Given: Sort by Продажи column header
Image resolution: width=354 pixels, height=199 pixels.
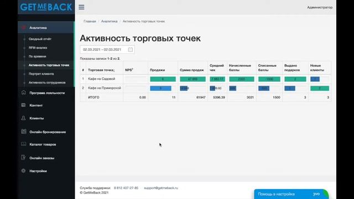Looking at the screenshot, I should [157, 70].
